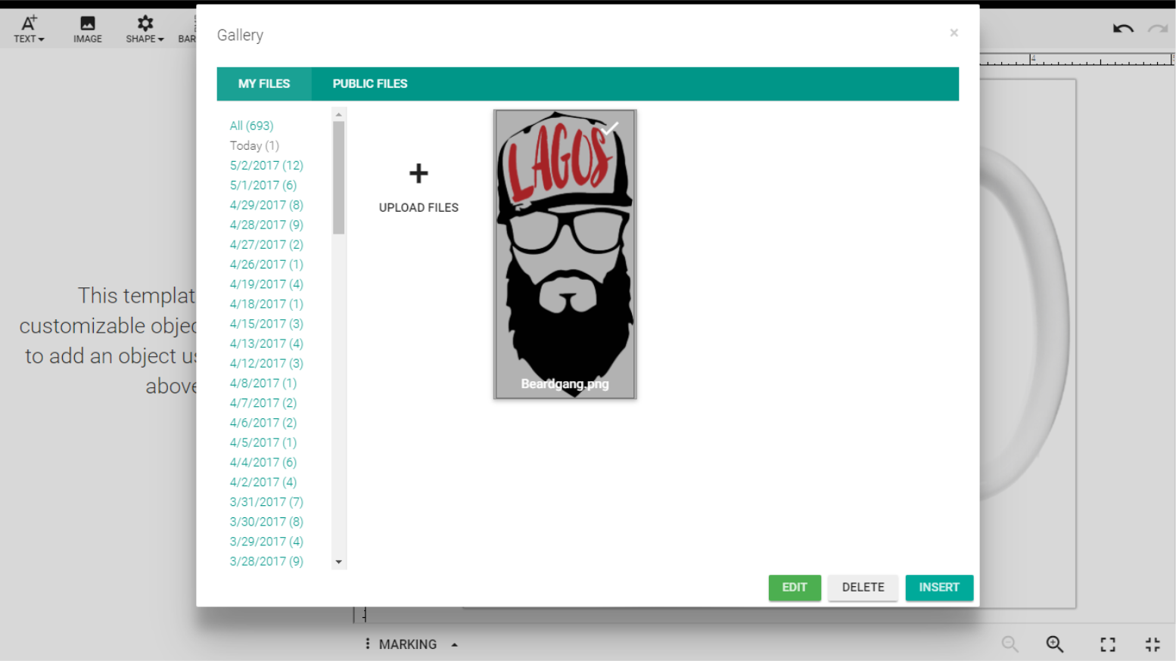
Task: Click the Image toolbar icon
Action: 88,29
